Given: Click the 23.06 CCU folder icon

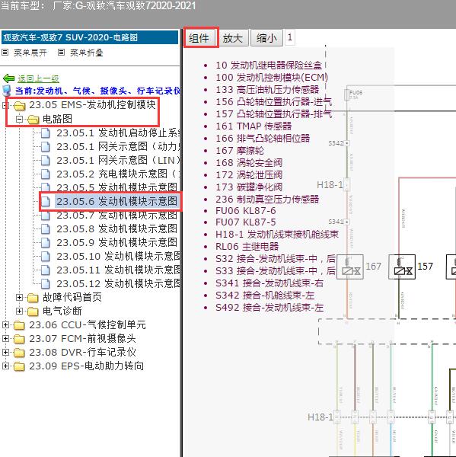Looking at the screenshot, I should tap(19, 325).
